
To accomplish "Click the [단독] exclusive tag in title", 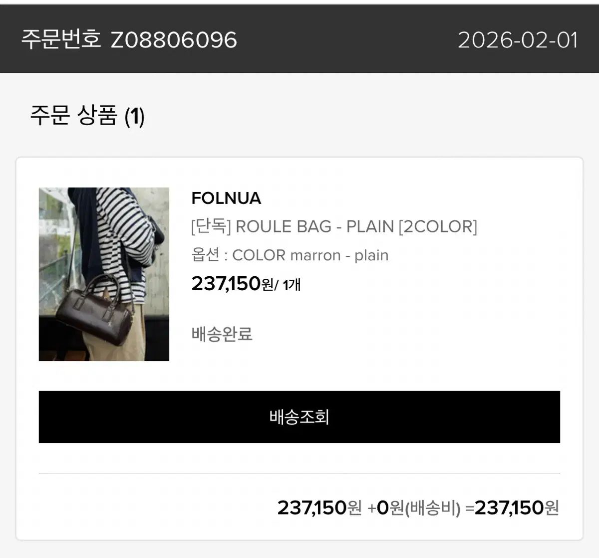I will pos(211,226).
